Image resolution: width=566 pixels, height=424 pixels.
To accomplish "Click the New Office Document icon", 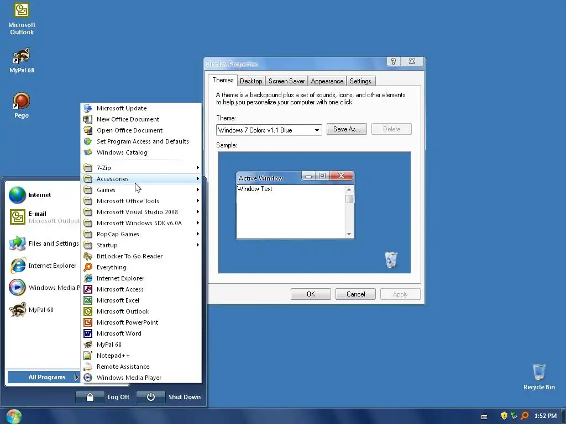I will click(88, 119).
